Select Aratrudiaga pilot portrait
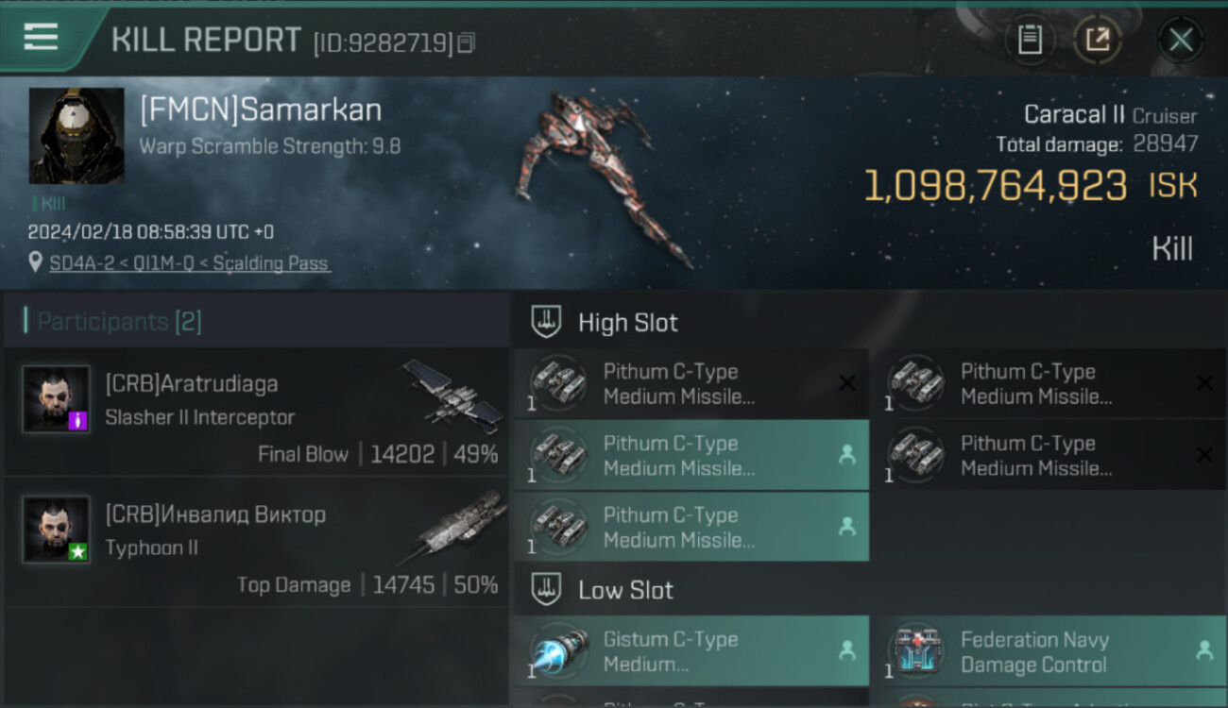This screenshot has height=708, width=1228. pyautogui.click(x=57, y=398)
